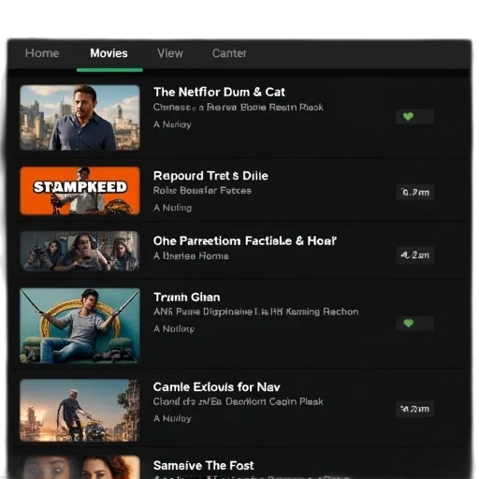Open title Repourd Tret & Diile
The image size is (479, 479).
tap(210, 176)
